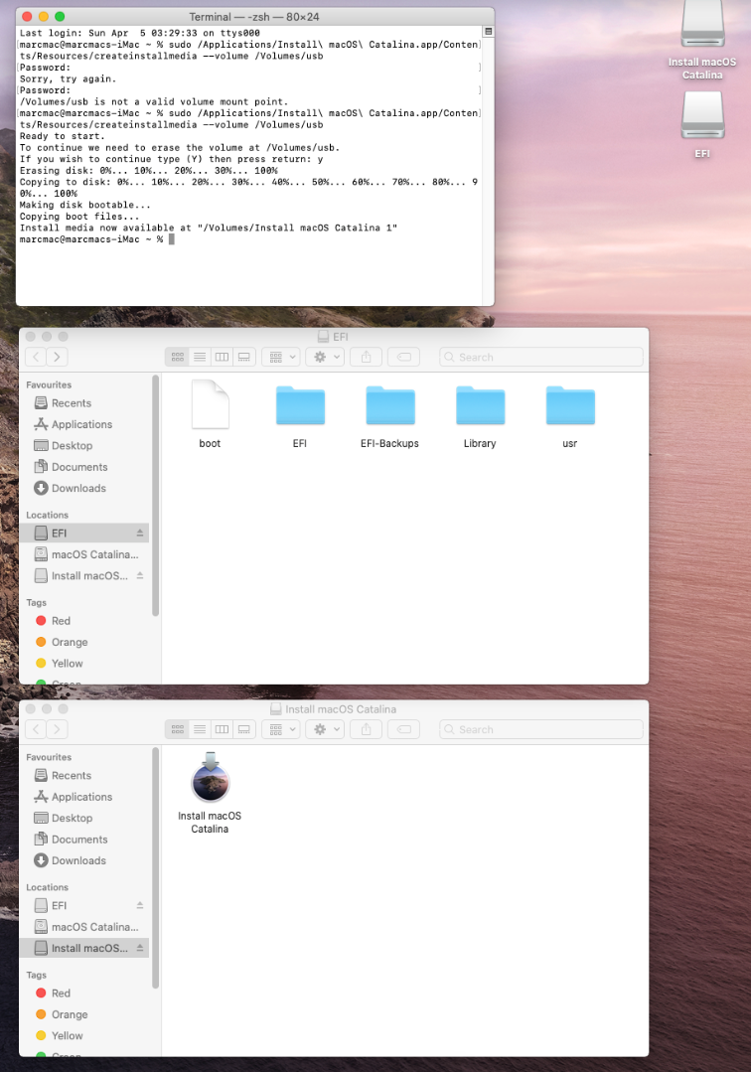Eject EFI volume in Install macOS Catalina window sidebar
The height and width of the screenshot is (1072, 751).
(x=140, y=905)
